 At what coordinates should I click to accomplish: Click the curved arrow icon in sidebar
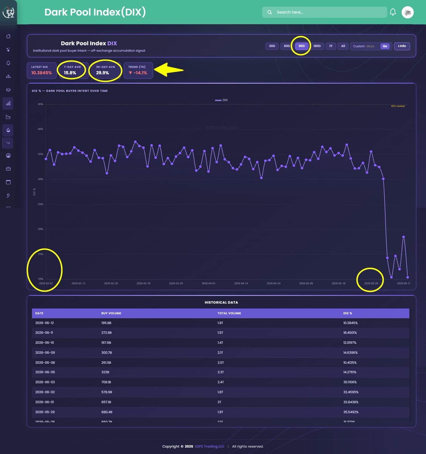[8, 143]
